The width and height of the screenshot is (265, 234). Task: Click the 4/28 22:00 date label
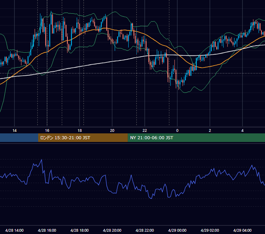coord(145,230)
